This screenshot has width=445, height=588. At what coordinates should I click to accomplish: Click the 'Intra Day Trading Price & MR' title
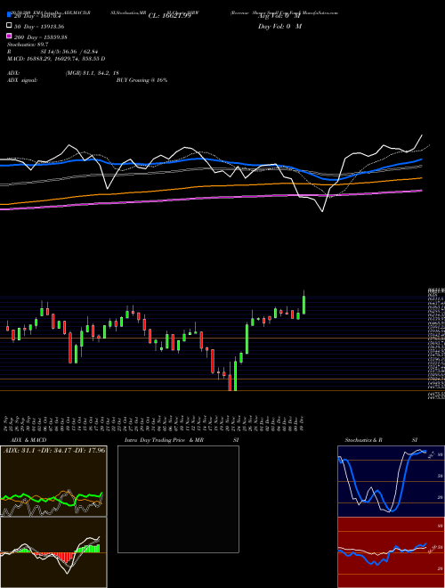pos(164,440)
